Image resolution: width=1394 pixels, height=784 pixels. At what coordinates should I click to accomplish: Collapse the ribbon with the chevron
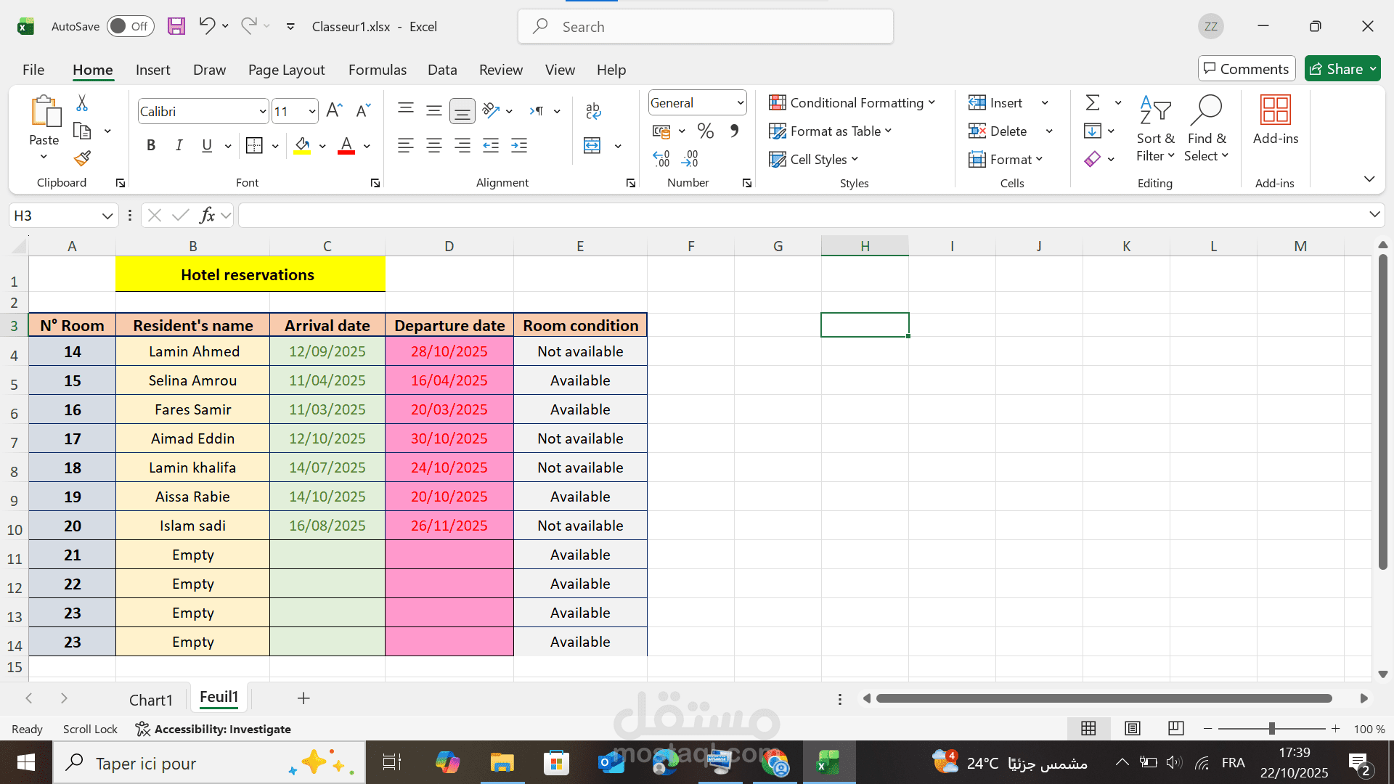click(x=1369, y=179)
